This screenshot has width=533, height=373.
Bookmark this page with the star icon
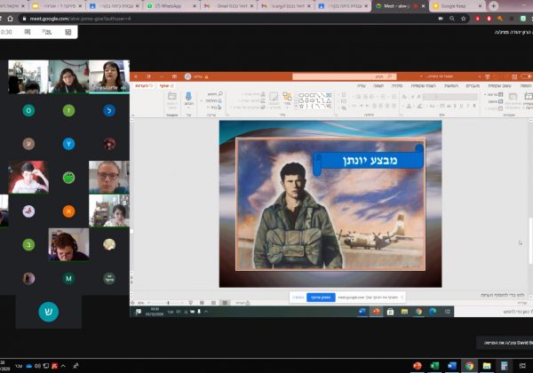[464, 19]
